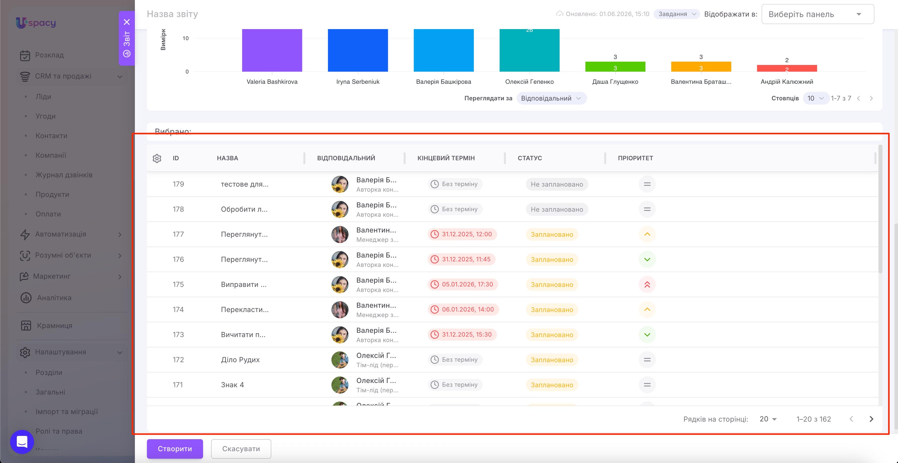Click the purple Valeria Bashkirova chart bar
This screenshot has width=898, height=463.
(272, 50)
